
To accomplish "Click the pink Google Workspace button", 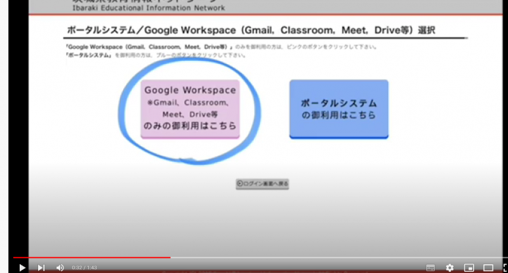I will (x=190, y=109).
